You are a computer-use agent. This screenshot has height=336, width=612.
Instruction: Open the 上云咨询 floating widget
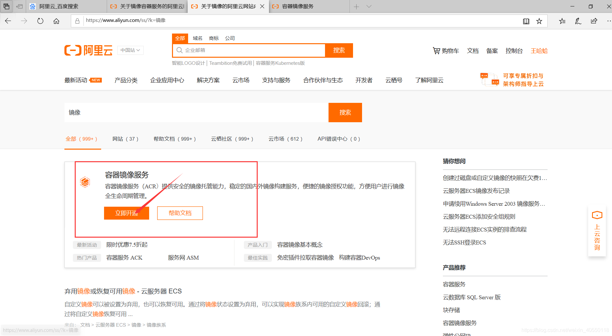(x=597, y=231)
